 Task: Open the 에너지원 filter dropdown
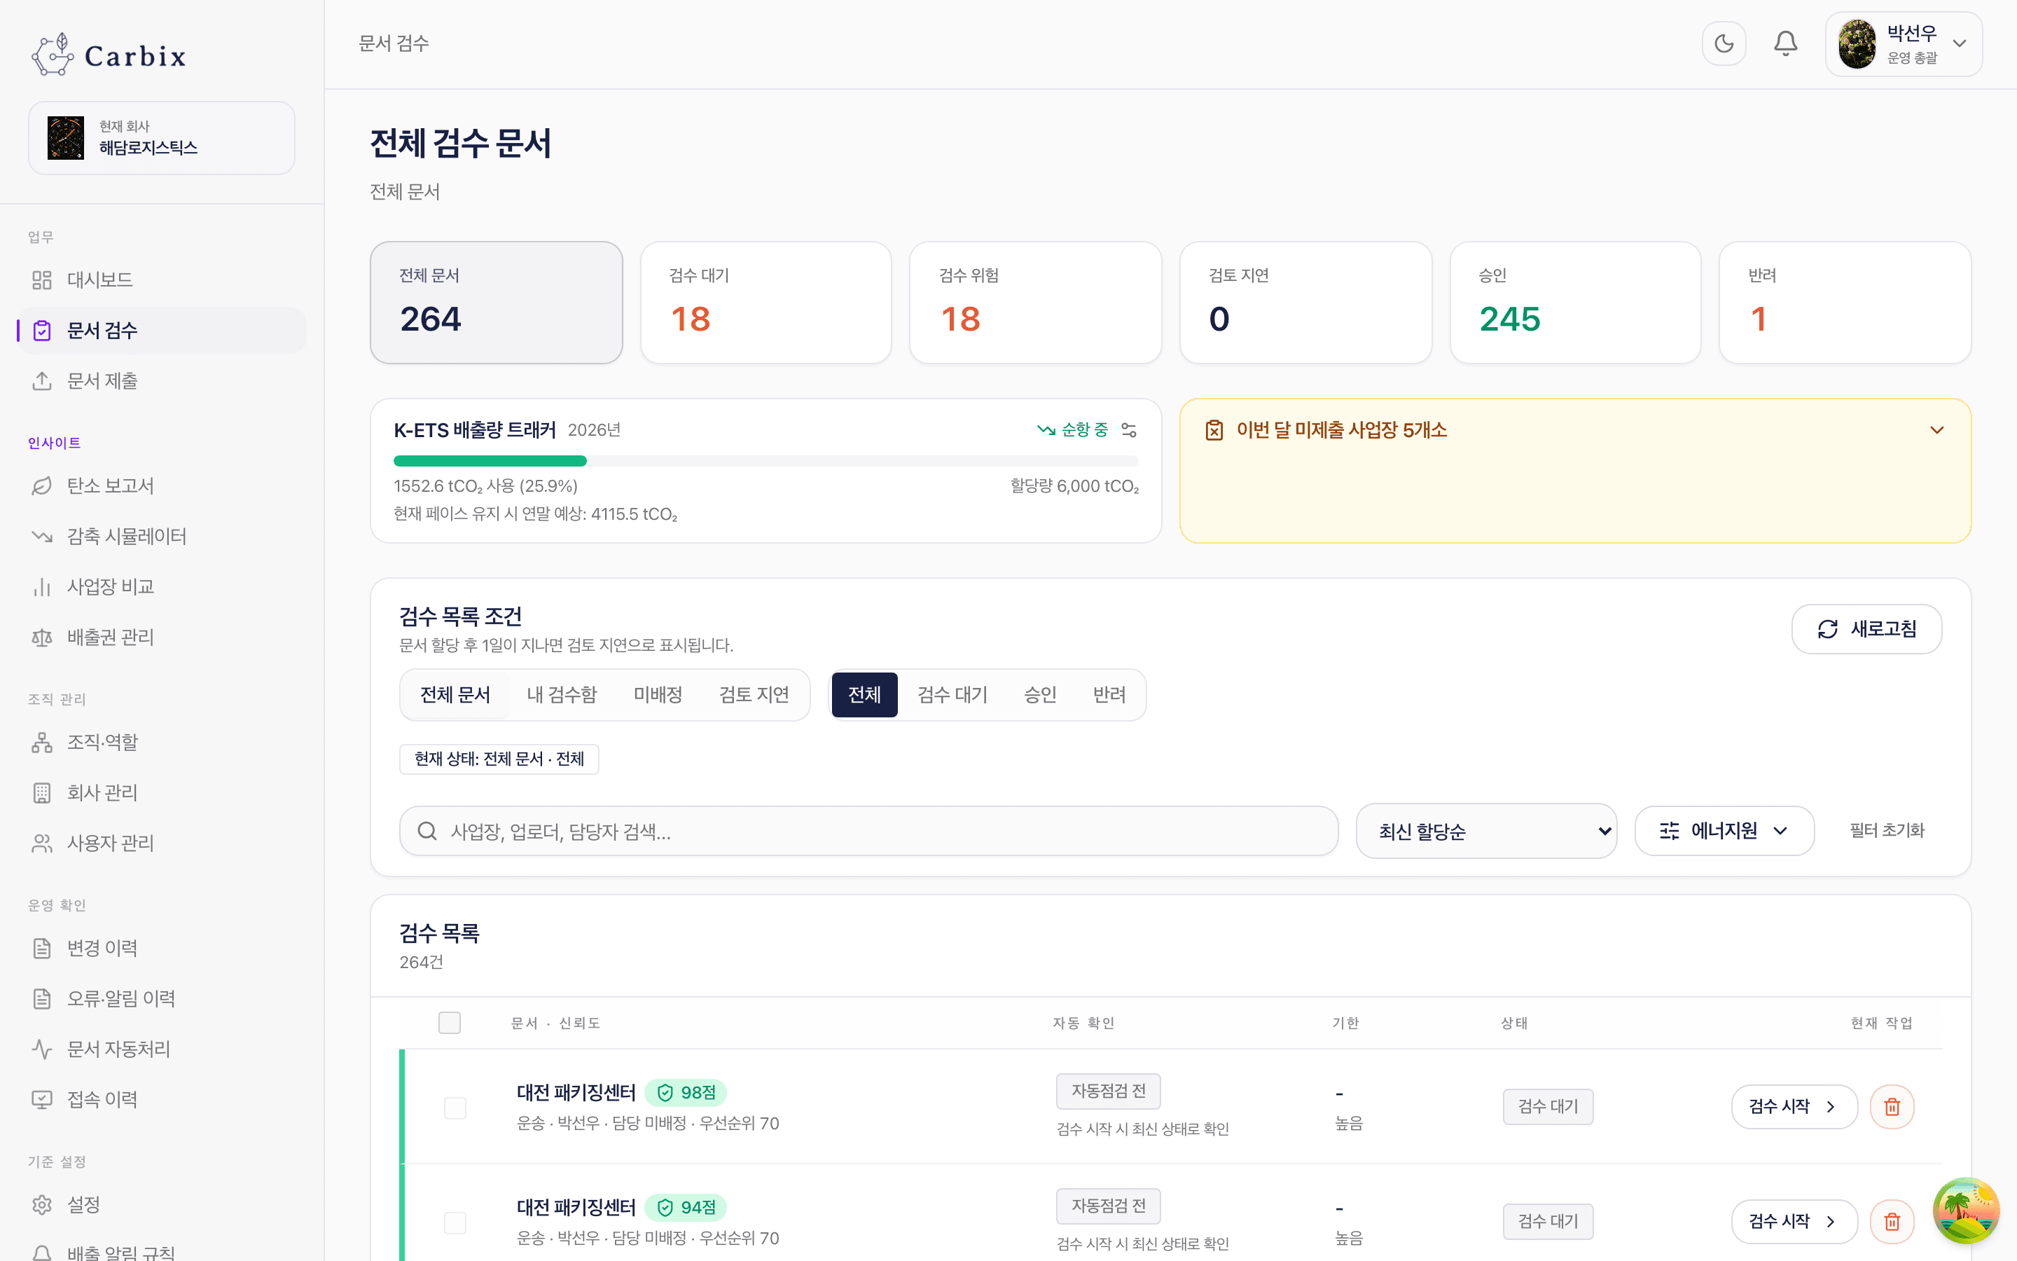1724,831
